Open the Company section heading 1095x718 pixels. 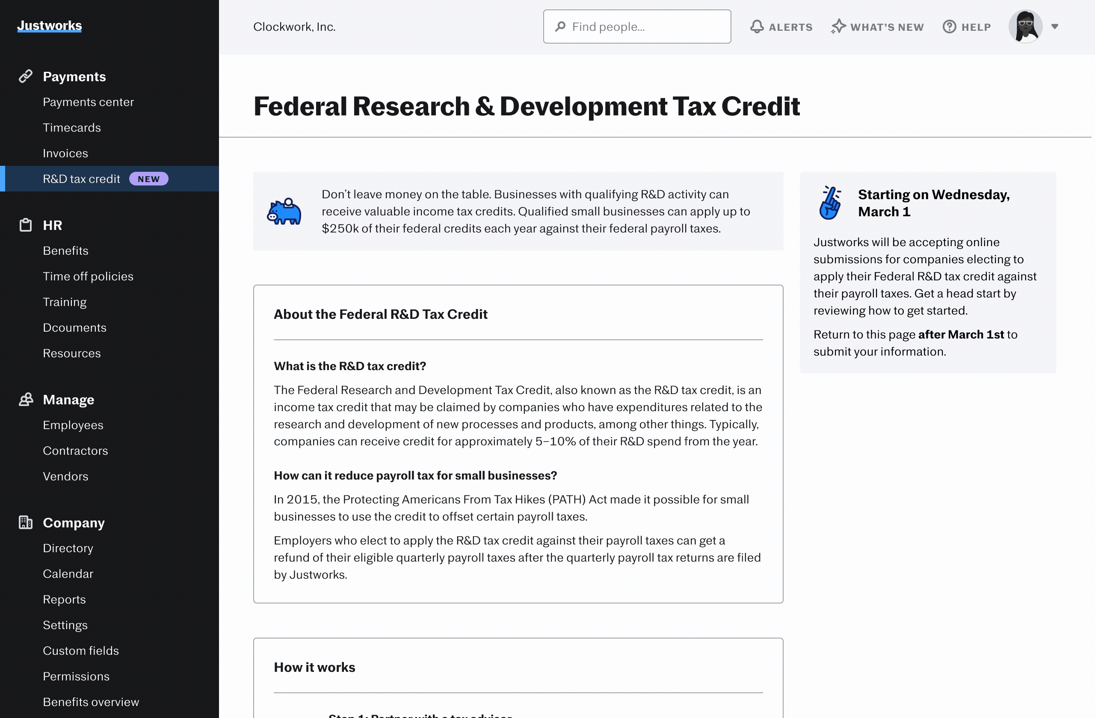coord(74,523)
